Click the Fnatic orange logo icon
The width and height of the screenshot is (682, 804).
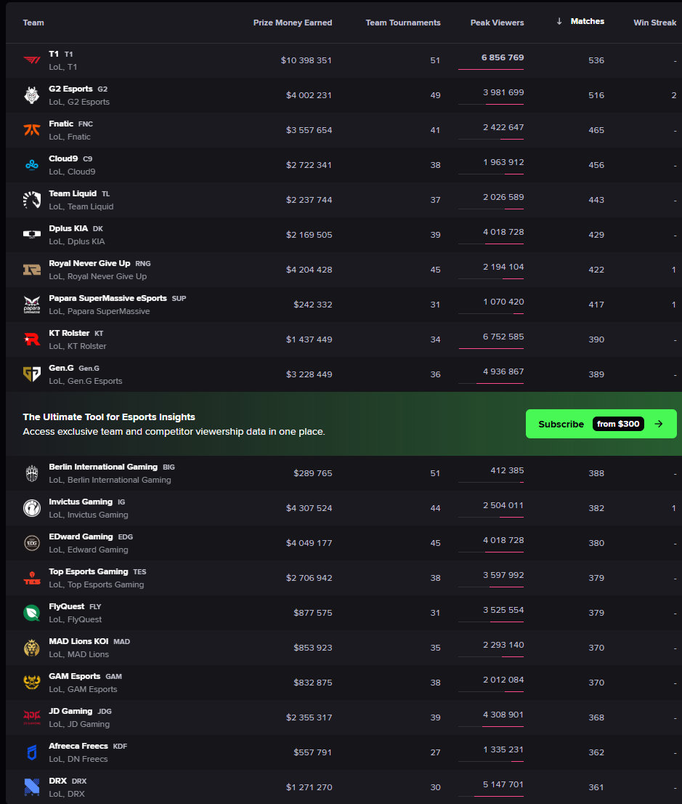point(32,130)
